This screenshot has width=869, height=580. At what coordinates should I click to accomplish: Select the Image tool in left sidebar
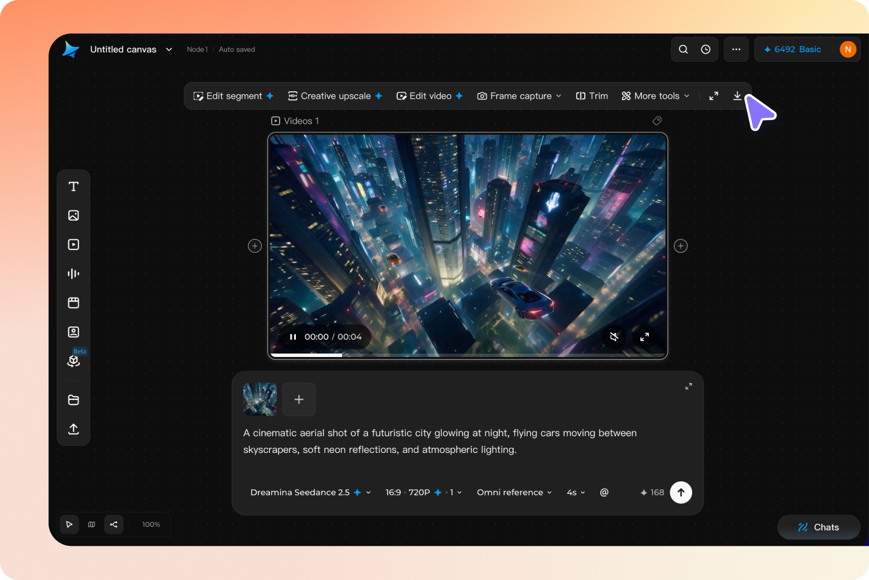point(73,215)
